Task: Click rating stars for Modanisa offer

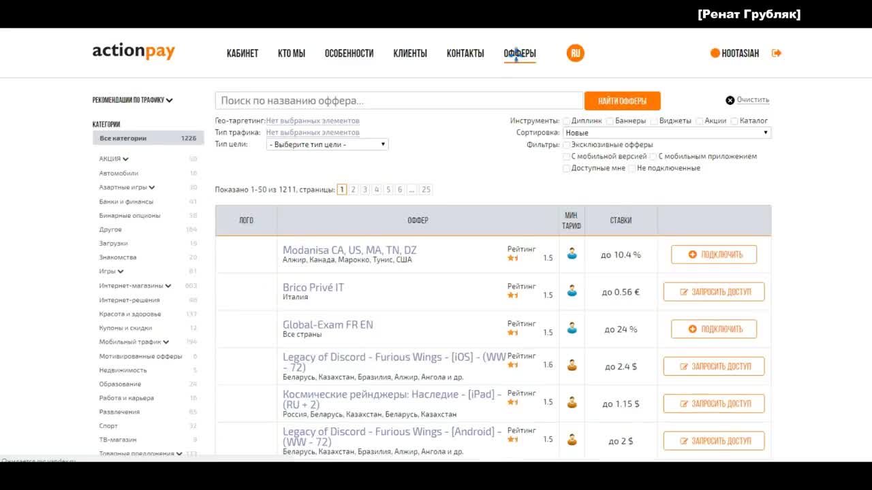Action: [x=513, y=258]
